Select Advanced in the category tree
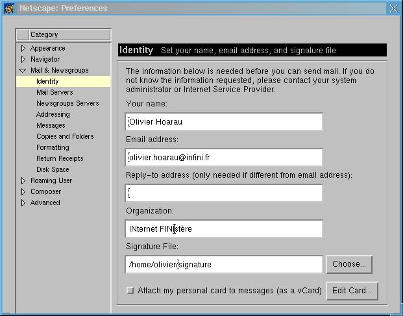The height and width of the screenshot is (316, 403). [45, 202]
